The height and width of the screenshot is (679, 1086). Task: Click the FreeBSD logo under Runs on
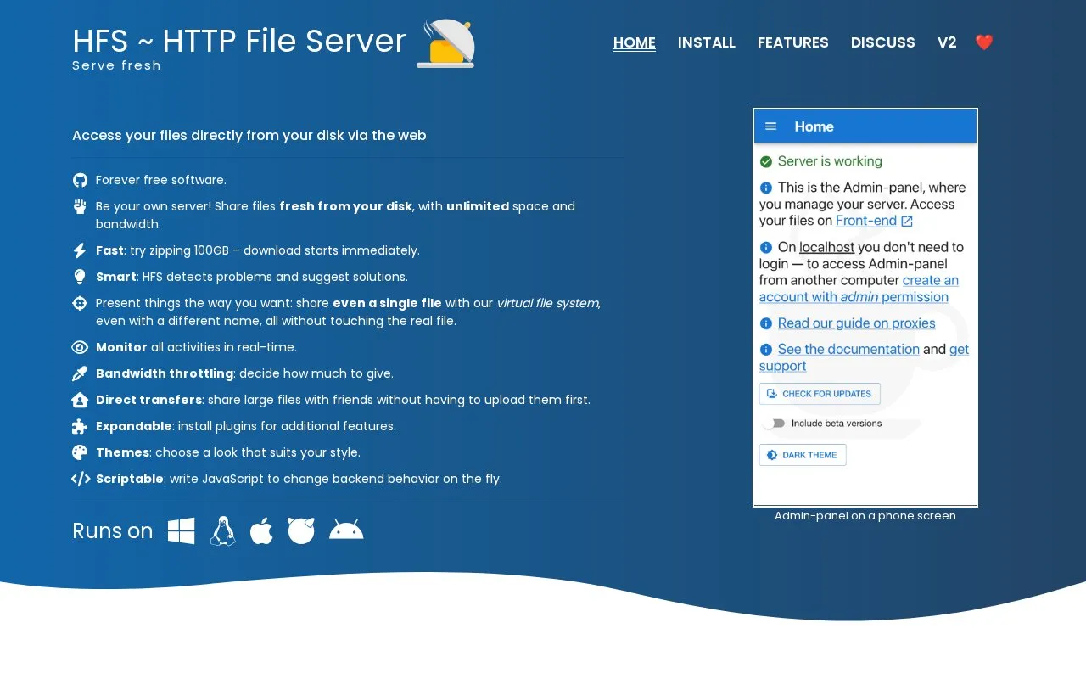301,531
